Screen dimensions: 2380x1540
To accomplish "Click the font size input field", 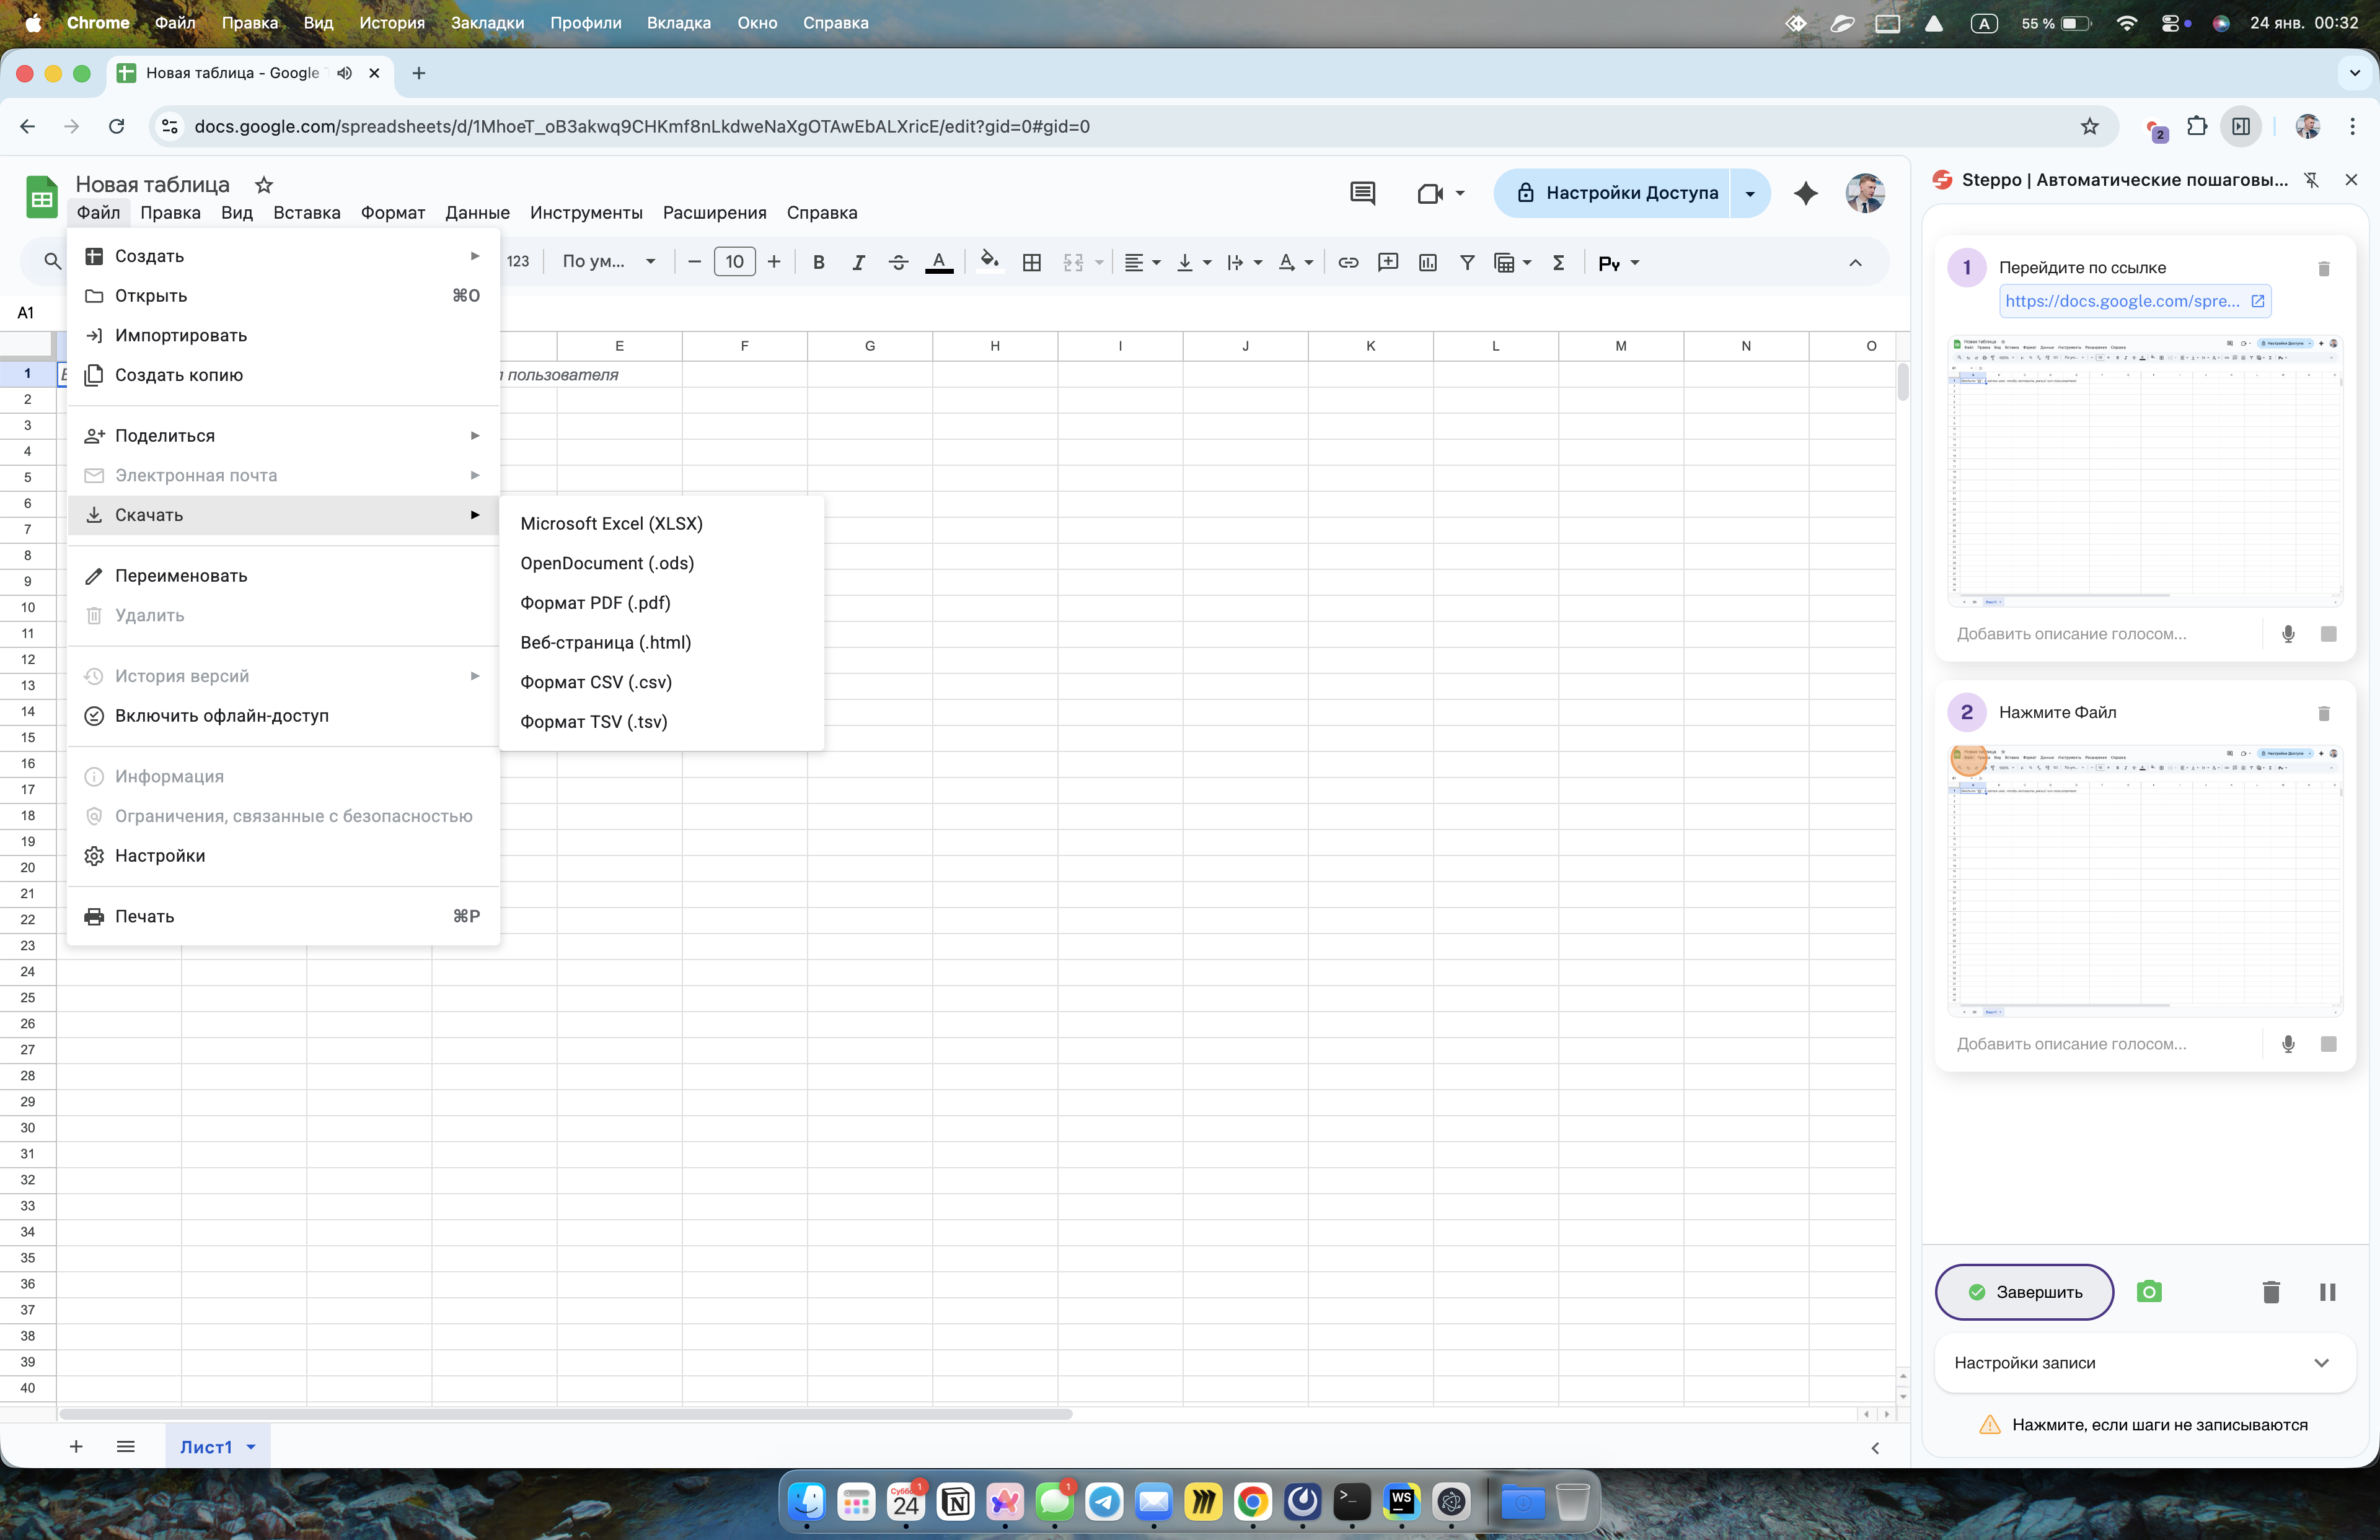I will pos(734,262).
